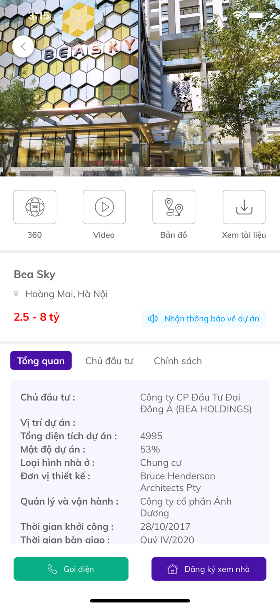The height and width of the screenshot is (608, 280).
Task: Open the Bea Sky project title
Action: pos(34,274)
